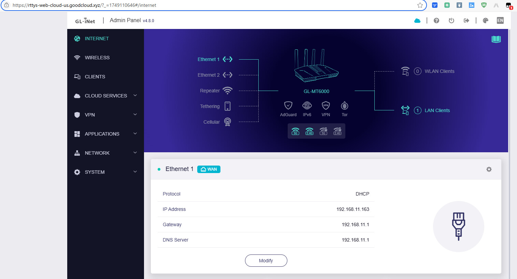This screenshot has height=279, width=517.
Task: Click the GoodCloud cloud icon in header
Action: click(417, 20)
